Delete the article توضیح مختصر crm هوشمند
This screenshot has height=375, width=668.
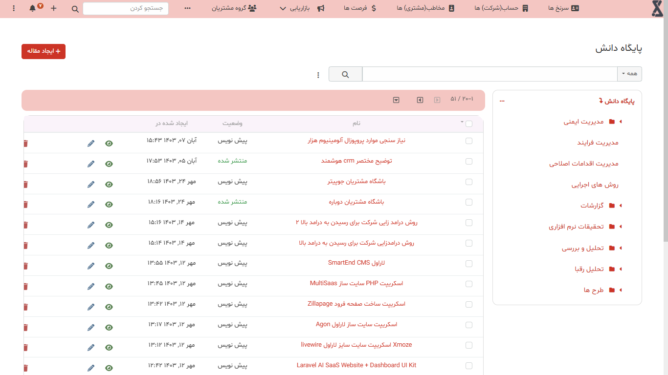pos(26,164)
